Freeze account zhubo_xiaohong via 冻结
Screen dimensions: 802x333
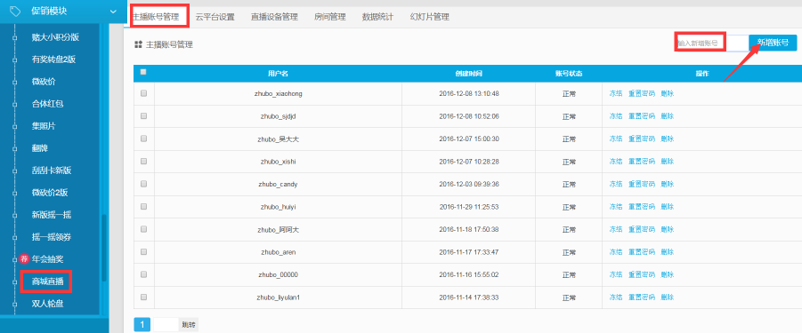[x=616, y=94]
